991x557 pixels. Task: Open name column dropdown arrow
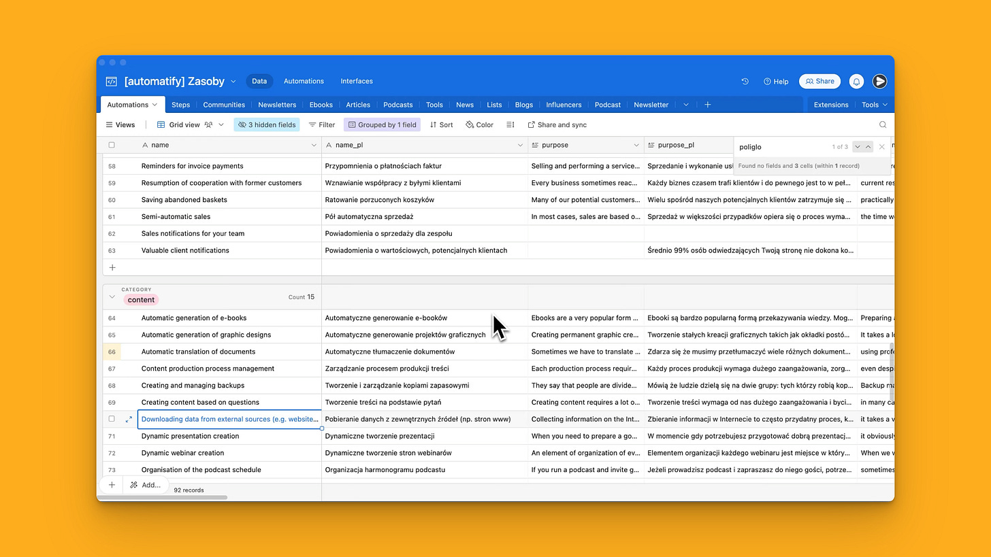(x=314, y=145)
